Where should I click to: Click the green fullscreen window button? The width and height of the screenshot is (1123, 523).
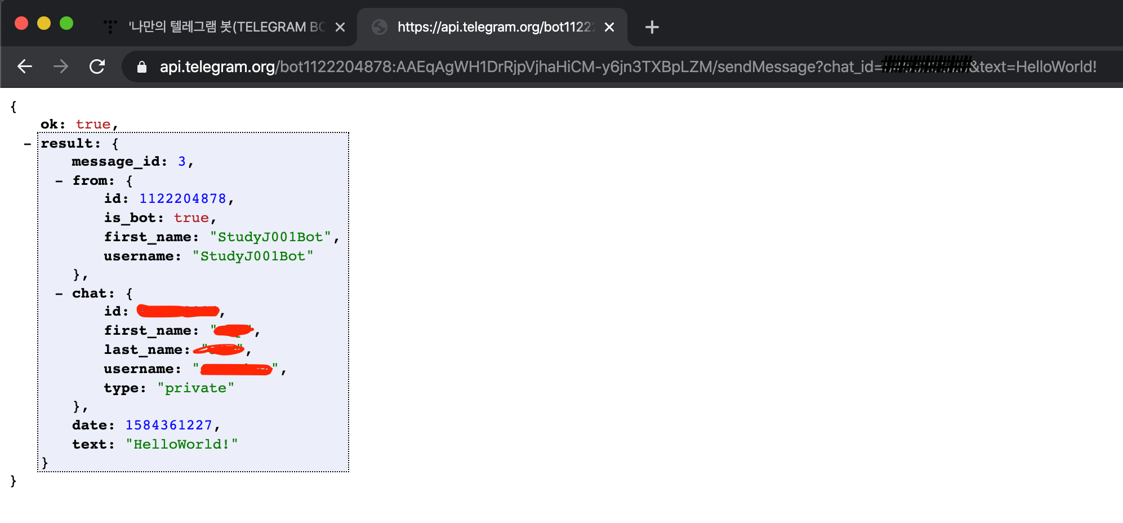(66, 23)
